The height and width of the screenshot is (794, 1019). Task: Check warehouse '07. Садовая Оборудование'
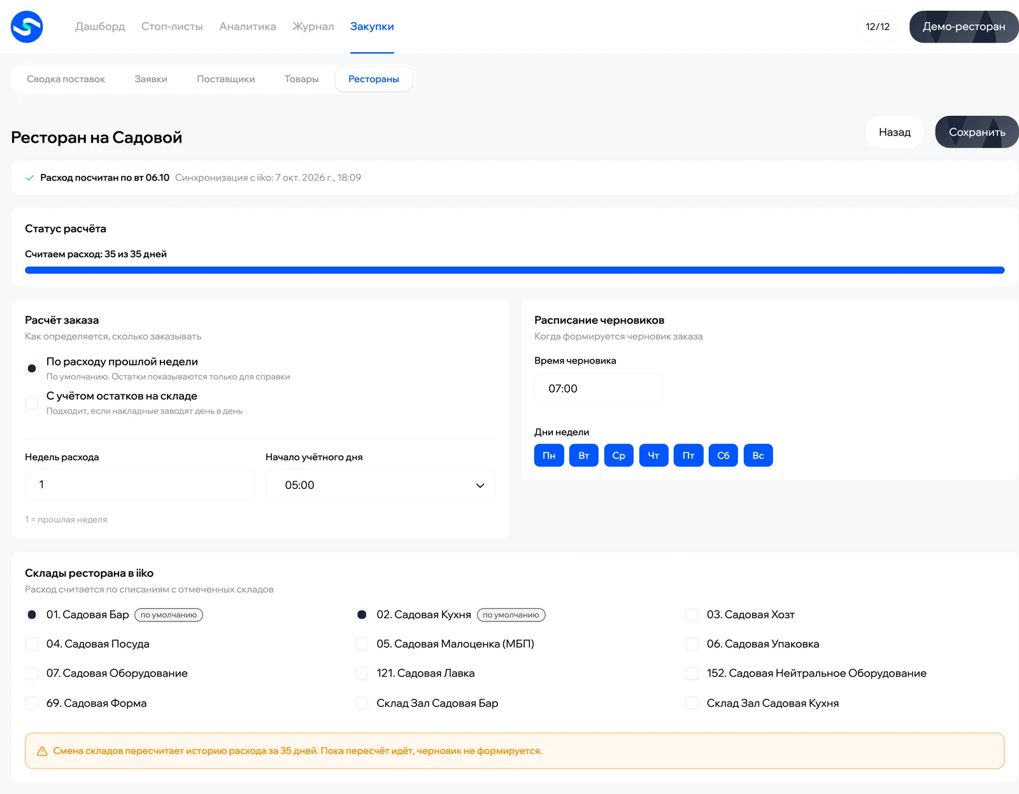tap(32, 673)
